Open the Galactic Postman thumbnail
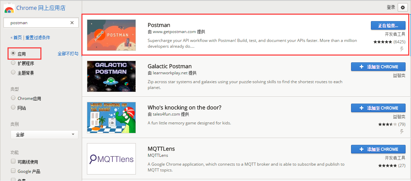411x181 pixels. pos(111,76)
